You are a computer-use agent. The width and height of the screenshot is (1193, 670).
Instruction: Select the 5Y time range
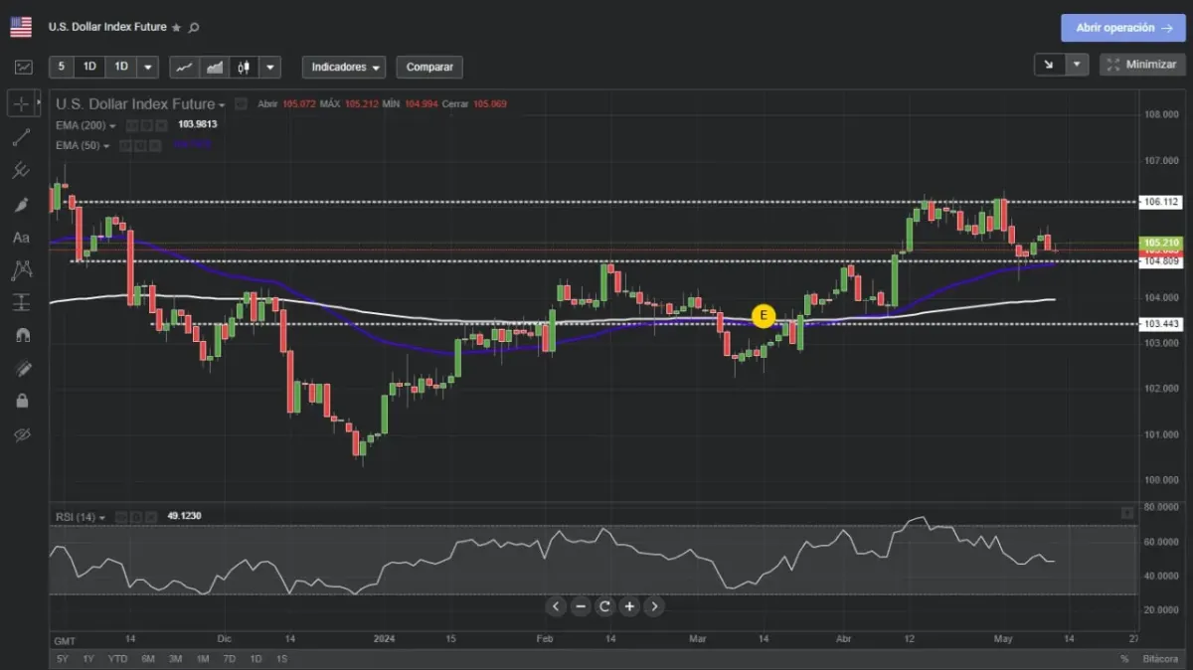click(x=63, y=659)
